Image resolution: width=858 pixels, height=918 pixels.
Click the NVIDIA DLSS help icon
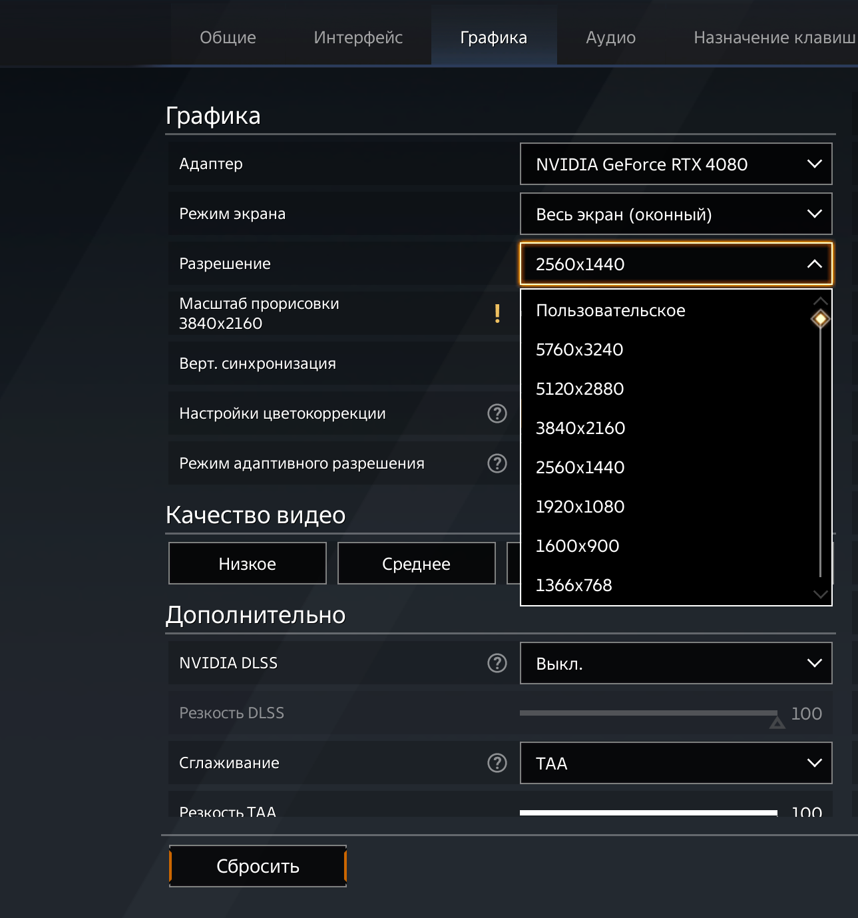pos(497,663)
